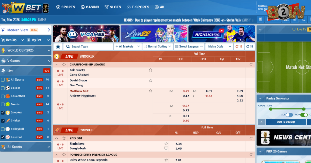
Task: Check the Soccer live checkbox
Action: coord(3,88)
